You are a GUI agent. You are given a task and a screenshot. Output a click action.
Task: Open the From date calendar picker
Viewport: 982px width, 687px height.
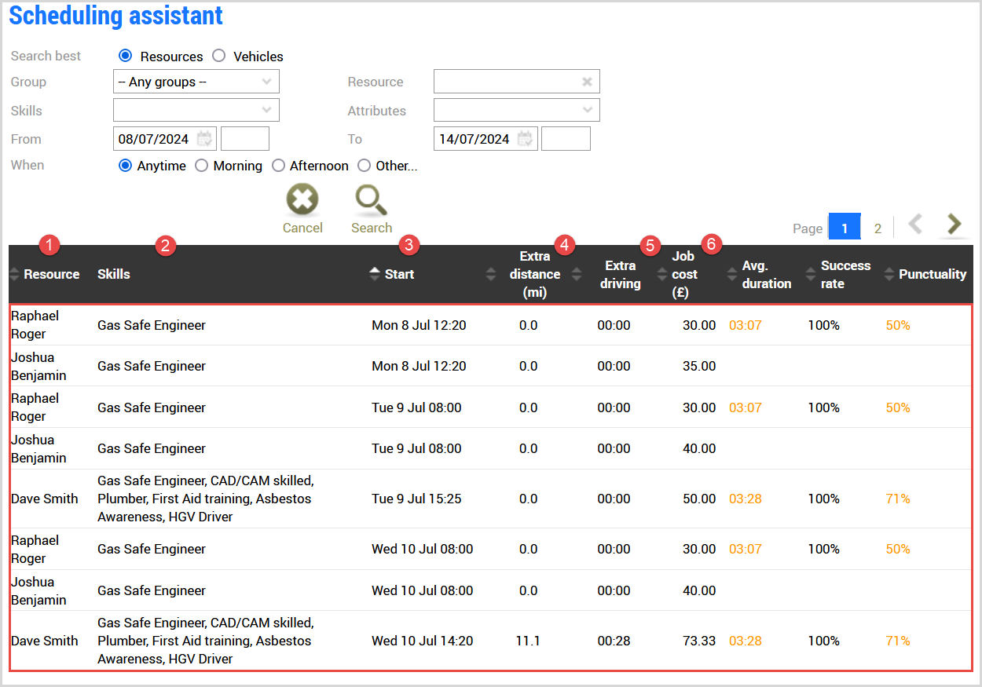(x=204, y=139)
